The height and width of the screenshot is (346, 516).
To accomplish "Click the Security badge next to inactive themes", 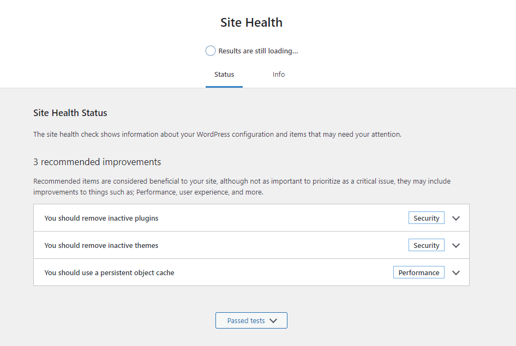I will 426,245.
